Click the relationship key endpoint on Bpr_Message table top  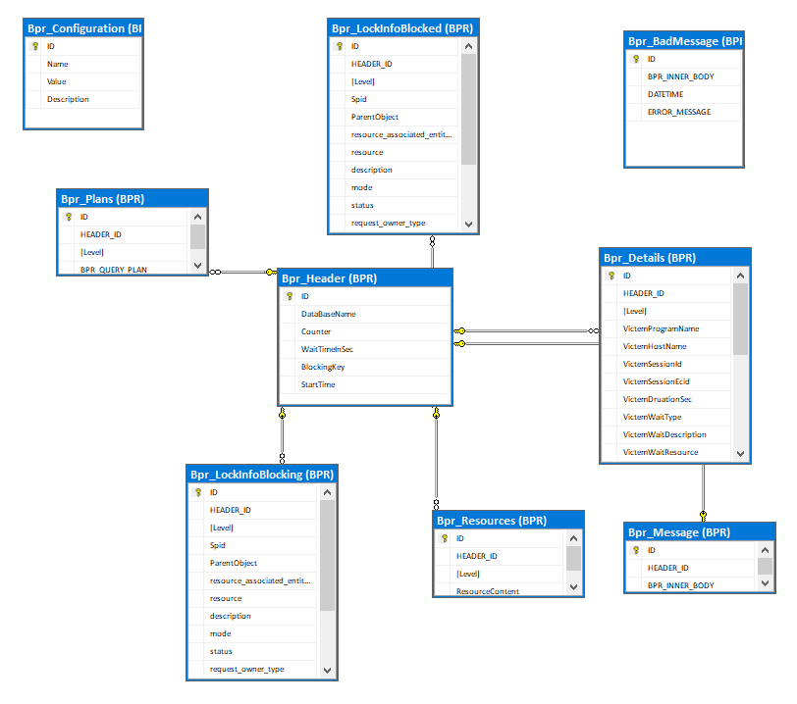(x=703, y=517)
